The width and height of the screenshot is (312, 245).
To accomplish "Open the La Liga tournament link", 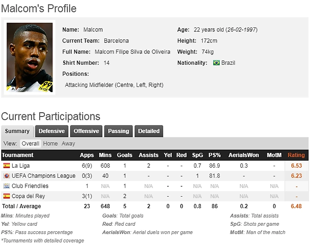I will point(21,166).
